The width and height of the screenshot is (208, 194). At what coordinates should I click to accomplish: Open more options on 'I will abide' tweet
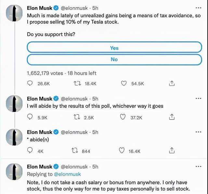point(198,99)
